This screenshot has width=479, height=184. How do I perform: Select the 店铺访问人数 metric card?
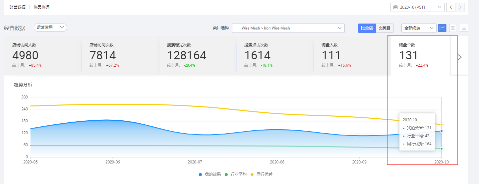tap(42, 55)
